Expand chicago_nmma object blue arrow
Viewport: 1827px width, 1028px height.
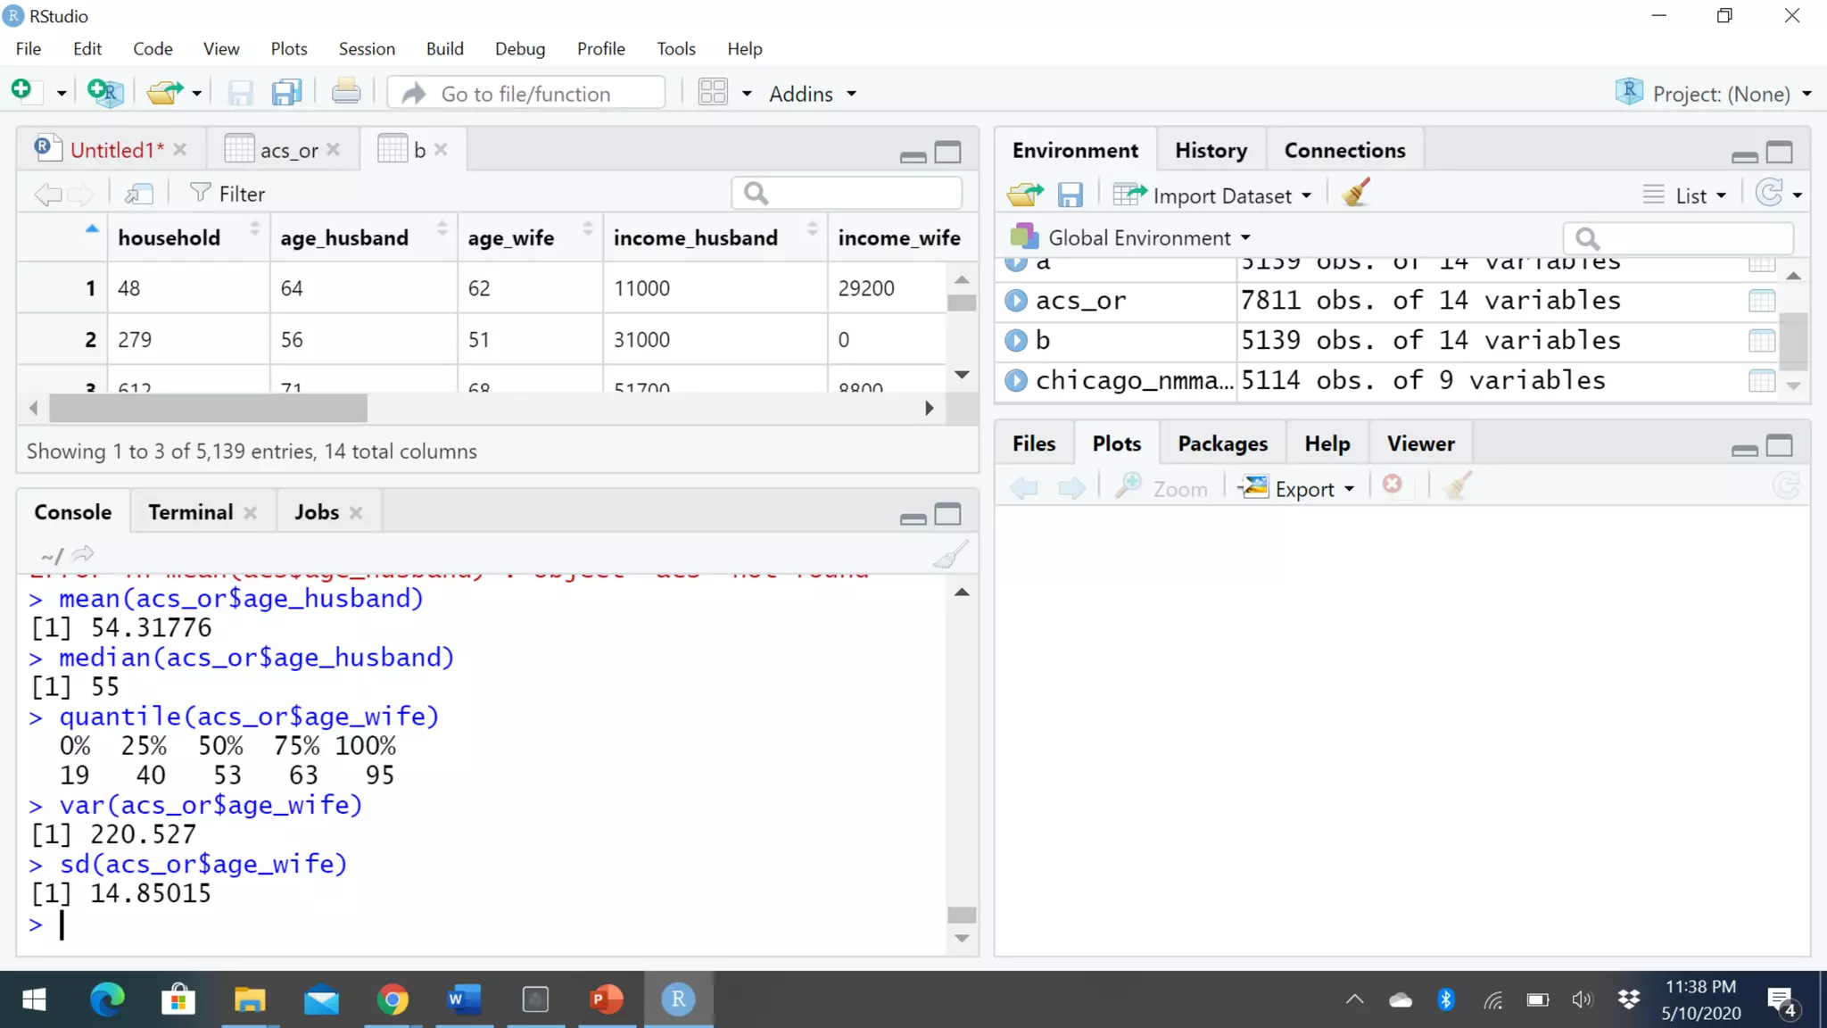pos(1016,381)
